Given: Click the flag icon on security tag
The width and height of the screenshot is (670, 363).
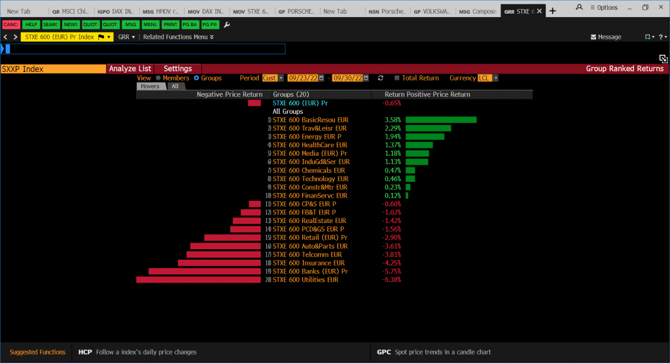Looking at the screenshot, I should 101,37.
